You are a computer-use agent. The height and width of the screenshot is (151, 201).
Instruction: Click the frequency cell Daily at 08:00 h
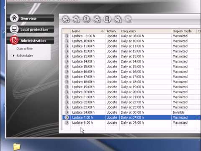pos(132,36)
